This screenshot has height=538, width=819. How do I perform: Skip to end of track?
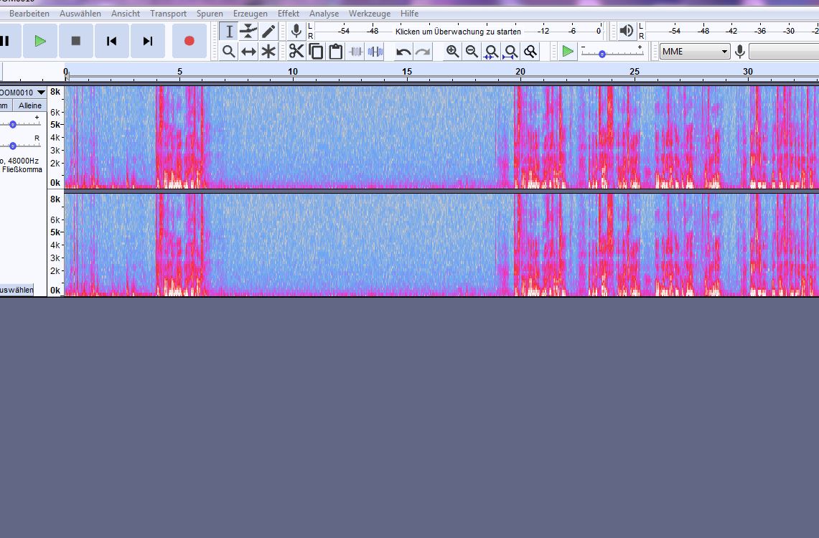[x=148, y=41]
